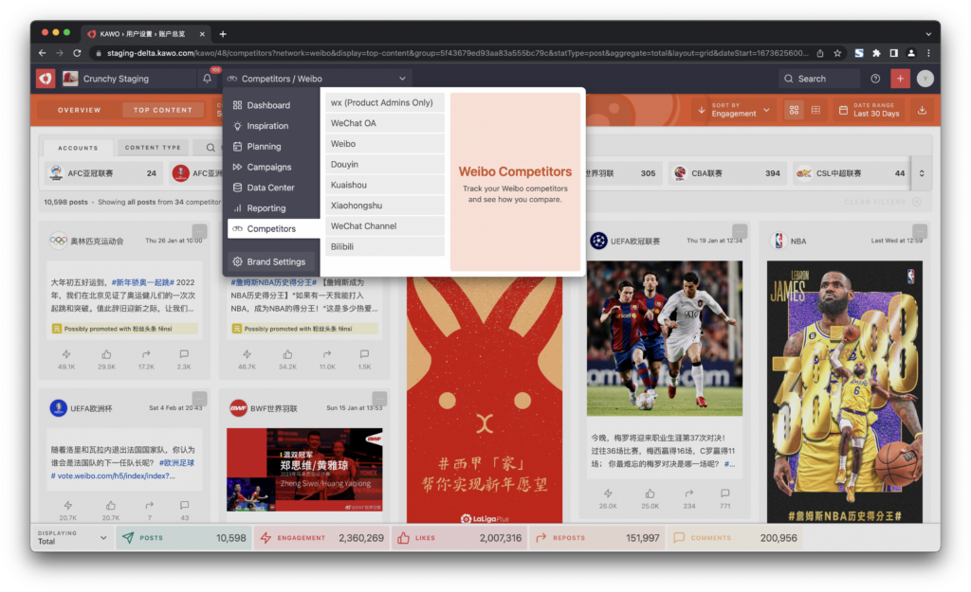Click the Chrome profile icon

(x=911, y=53)
